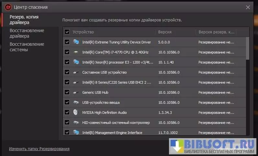Click the NVIDIA High Definition Audio speaker icon
The height and width of the screenshot is (156, 258).
click(76, 113)
